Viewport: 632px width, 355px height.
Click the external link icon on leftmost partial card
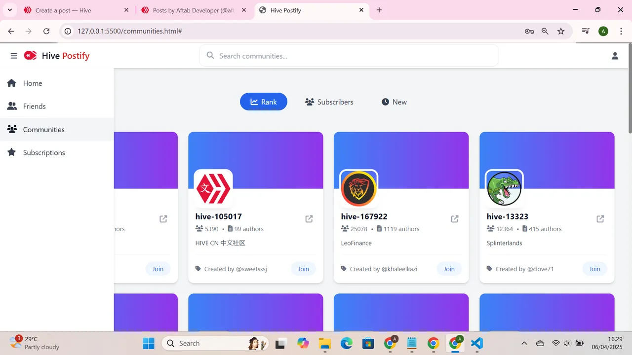163,218
